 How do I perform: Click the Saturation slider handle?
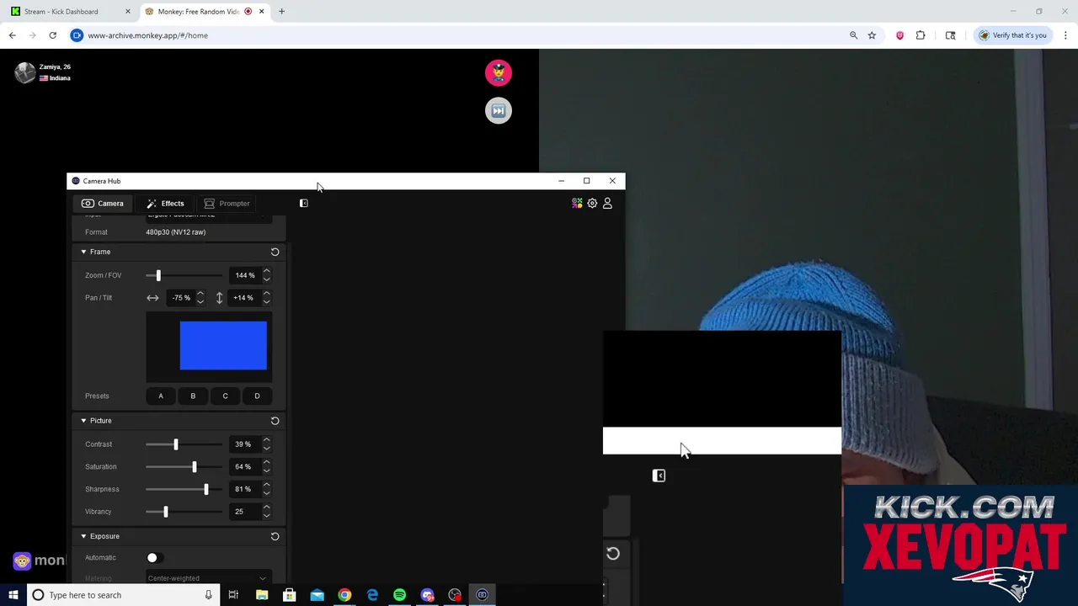click(x=195, y=466)
